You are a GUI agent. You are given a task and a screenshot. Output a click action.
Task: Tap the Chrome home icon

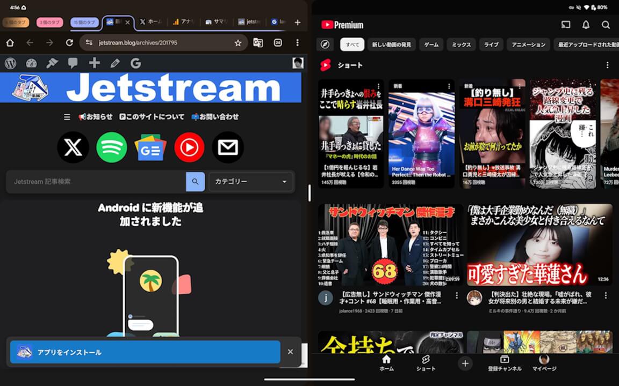point(10,42)
